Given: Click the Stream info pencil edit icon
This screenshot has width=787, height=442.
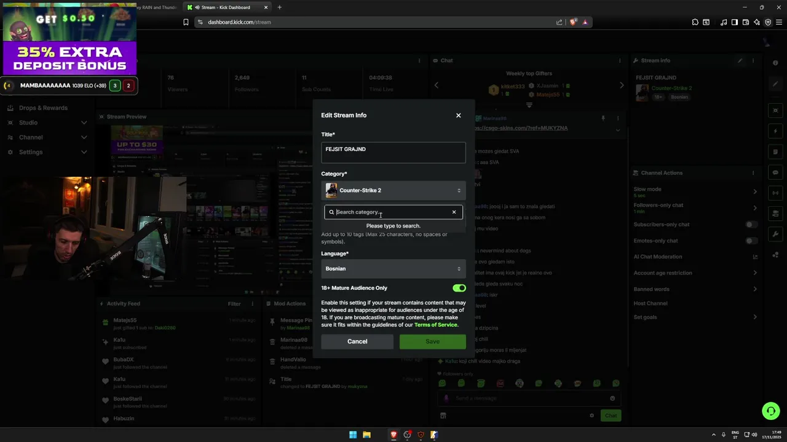Looking at the screenshot, I should pyautogui.click(x=740, y=61).
